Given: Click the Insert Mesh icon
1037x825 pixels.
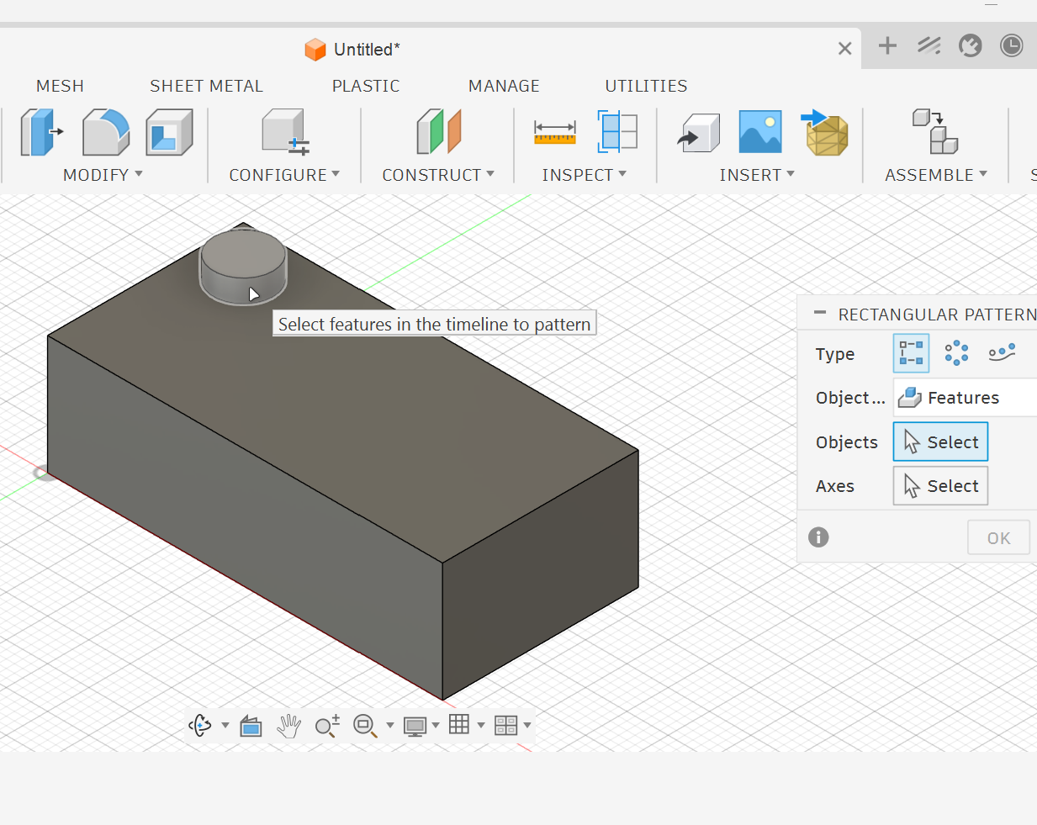Looking at the screenshot, I should tap(825, 132).
